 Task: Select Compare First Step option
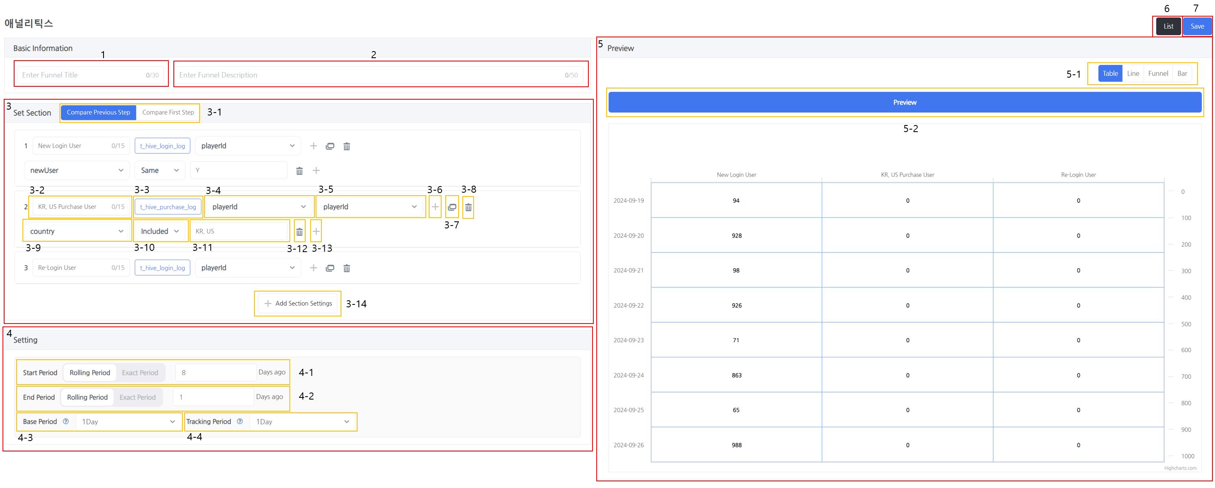pyautogui.click(x=168, y=113)
